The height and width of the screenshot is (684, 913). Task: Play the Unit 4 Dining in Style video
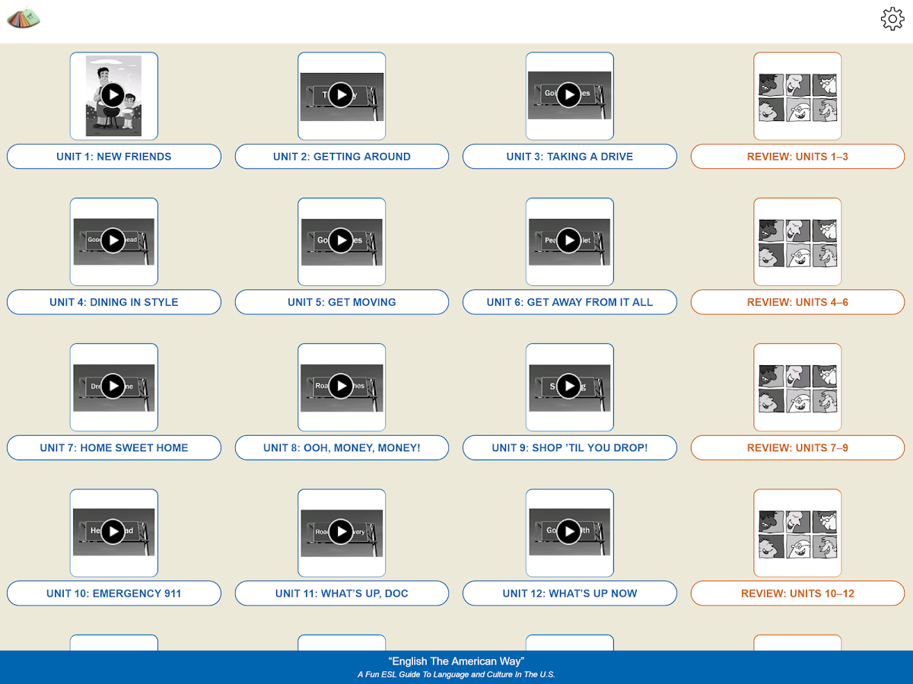113,241
